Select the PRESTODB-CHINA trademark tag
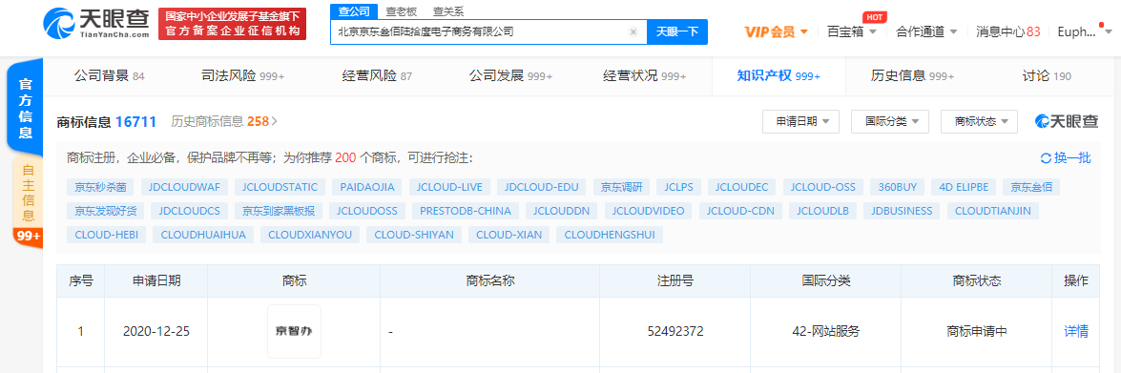 click(x=466, y=211)
